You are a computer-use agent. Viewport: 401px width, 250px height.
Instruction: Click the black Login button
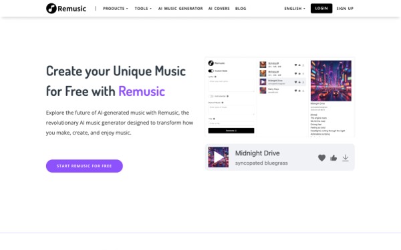[x=321, y=9]
